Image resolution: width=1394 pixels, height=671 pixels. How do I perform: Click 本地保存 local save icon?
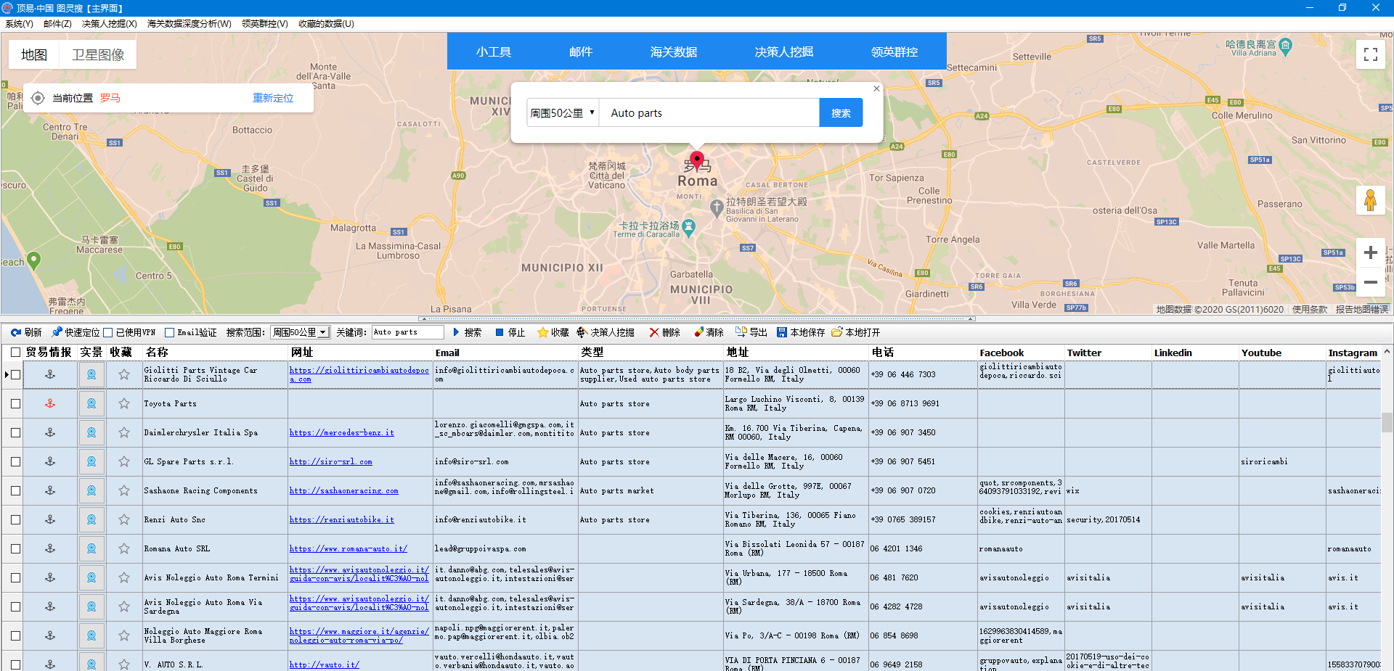point(782,332)
